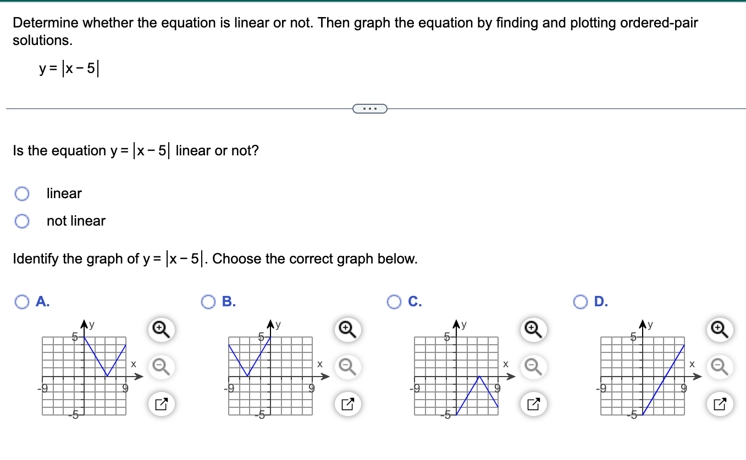
Task: Select the 'not linear' answer option
Action: pos(22,221)
